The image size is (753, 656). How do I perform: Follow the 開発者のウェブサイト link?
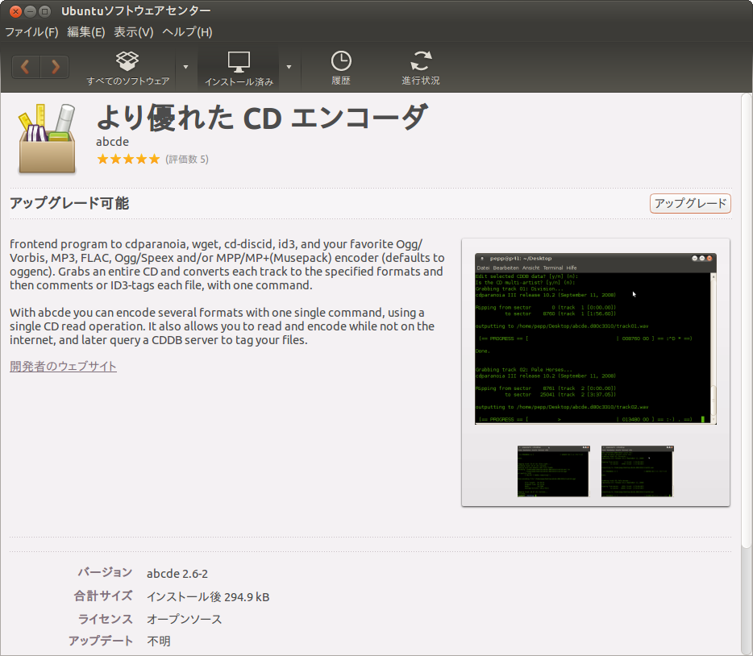(x=63, y=367)
